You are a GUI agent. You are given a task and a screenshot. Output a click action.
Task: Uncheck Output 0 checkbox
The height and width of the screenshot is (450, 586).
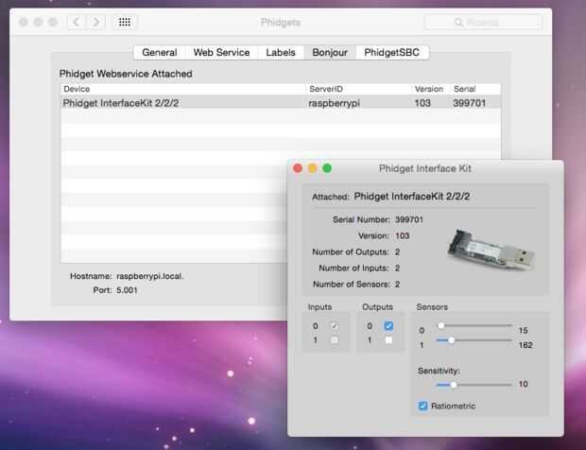tap(388, 326)
